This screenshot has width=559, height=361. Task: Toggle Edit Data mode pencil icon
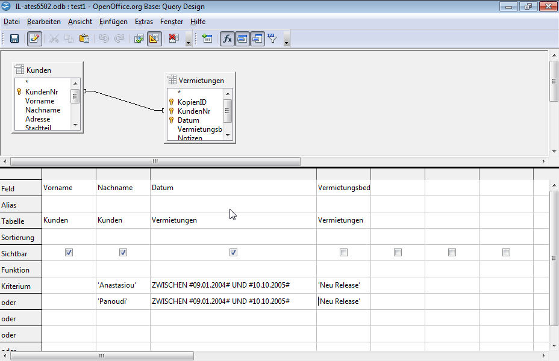pos(34,39)
